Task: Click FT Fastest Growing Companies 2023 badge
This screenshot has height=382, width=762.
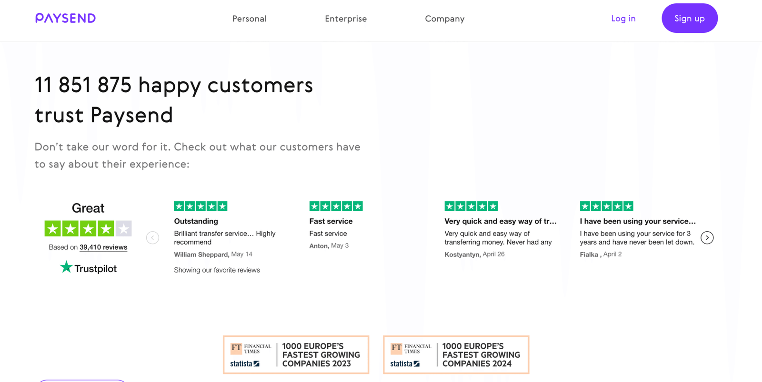Action: tap(296, 355)
